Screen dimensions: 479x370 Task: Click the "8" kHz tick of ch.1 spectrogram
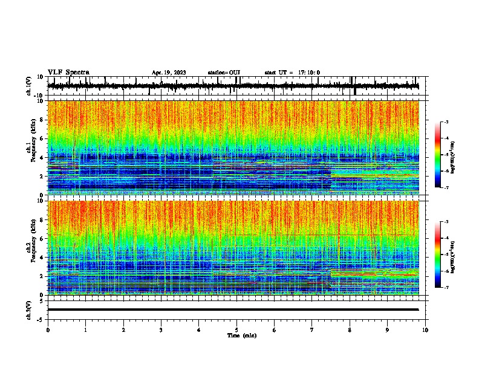click(x=42, y=120)
